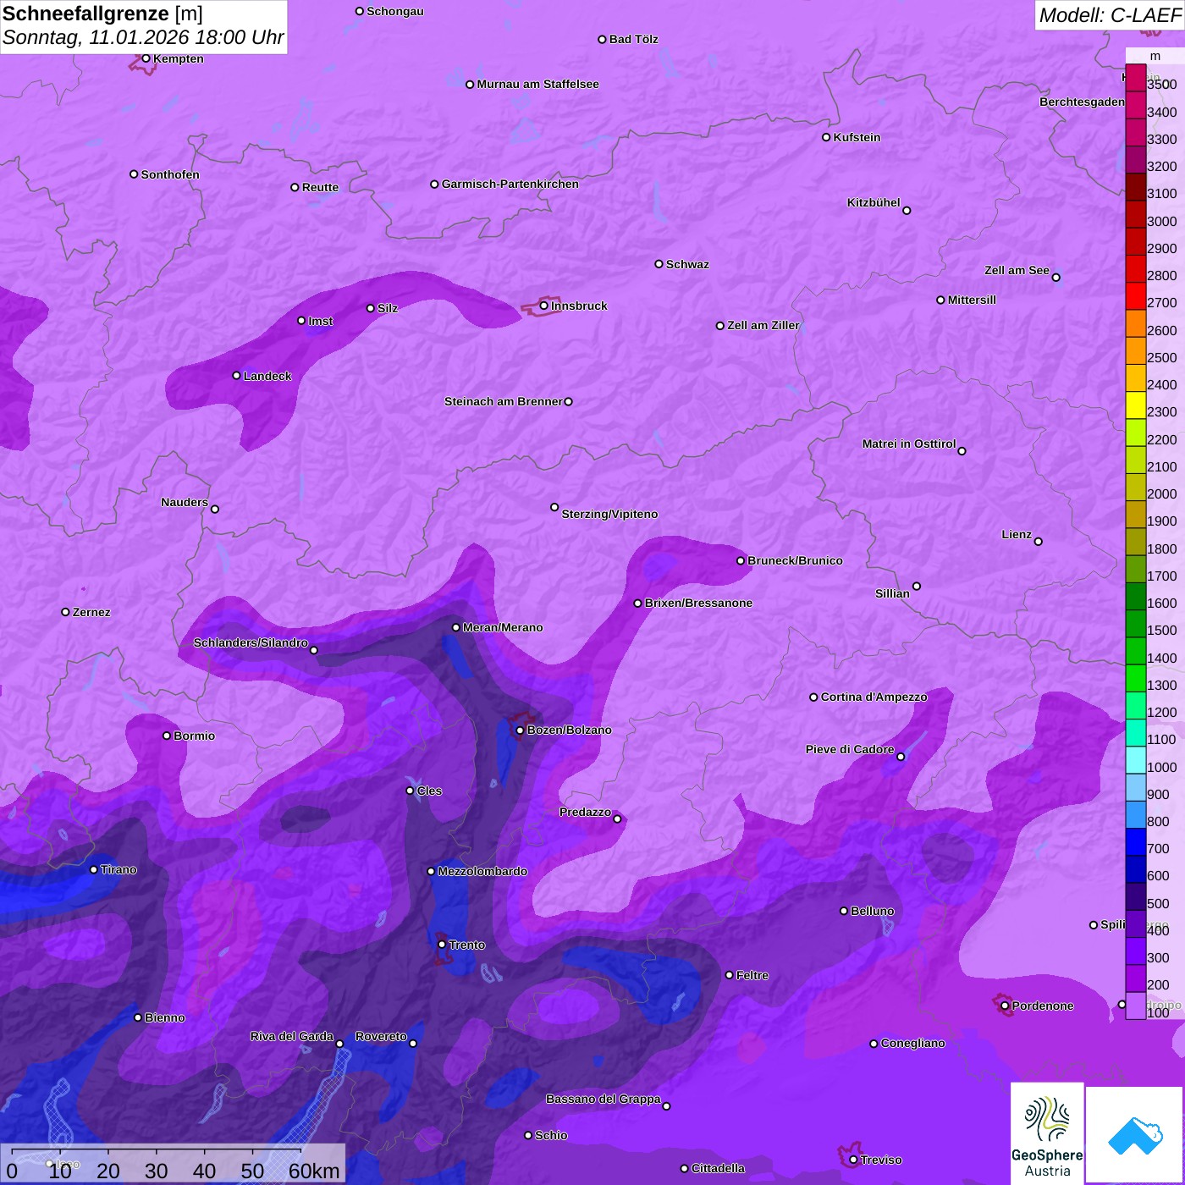The image size is (1185, 1185).
Task: Click the Sonthofen label
Action: click(170, 174)
